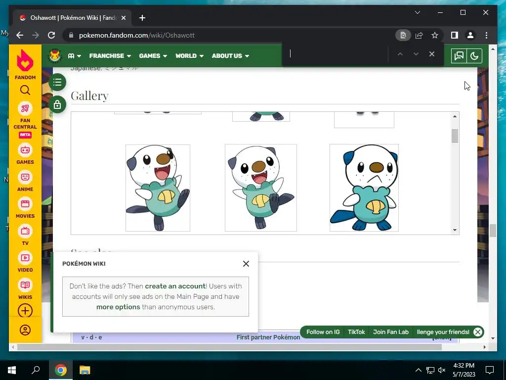Click the search-in-page icon in address bar
Viewport: 506px width, 380px height.
[403, 35]
